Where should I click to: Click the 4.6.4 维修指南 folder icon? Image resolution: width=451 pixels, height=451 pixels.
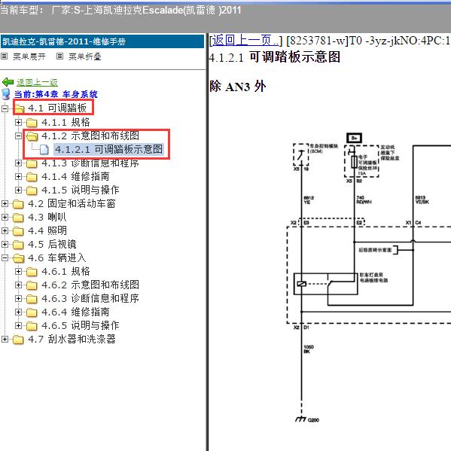tap(32, 312)
